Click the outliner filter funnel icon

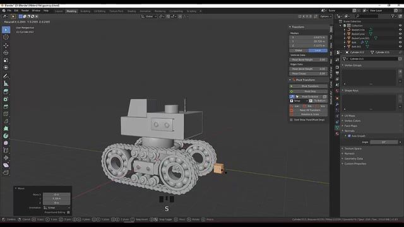[393, 16]
